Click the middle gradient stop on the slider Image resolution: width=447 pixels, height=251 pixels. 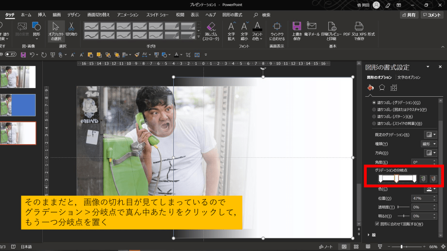click(396, 179)
